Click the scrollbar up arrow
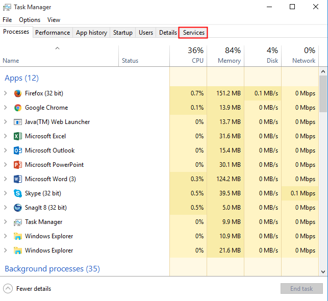 click(323, 71)
